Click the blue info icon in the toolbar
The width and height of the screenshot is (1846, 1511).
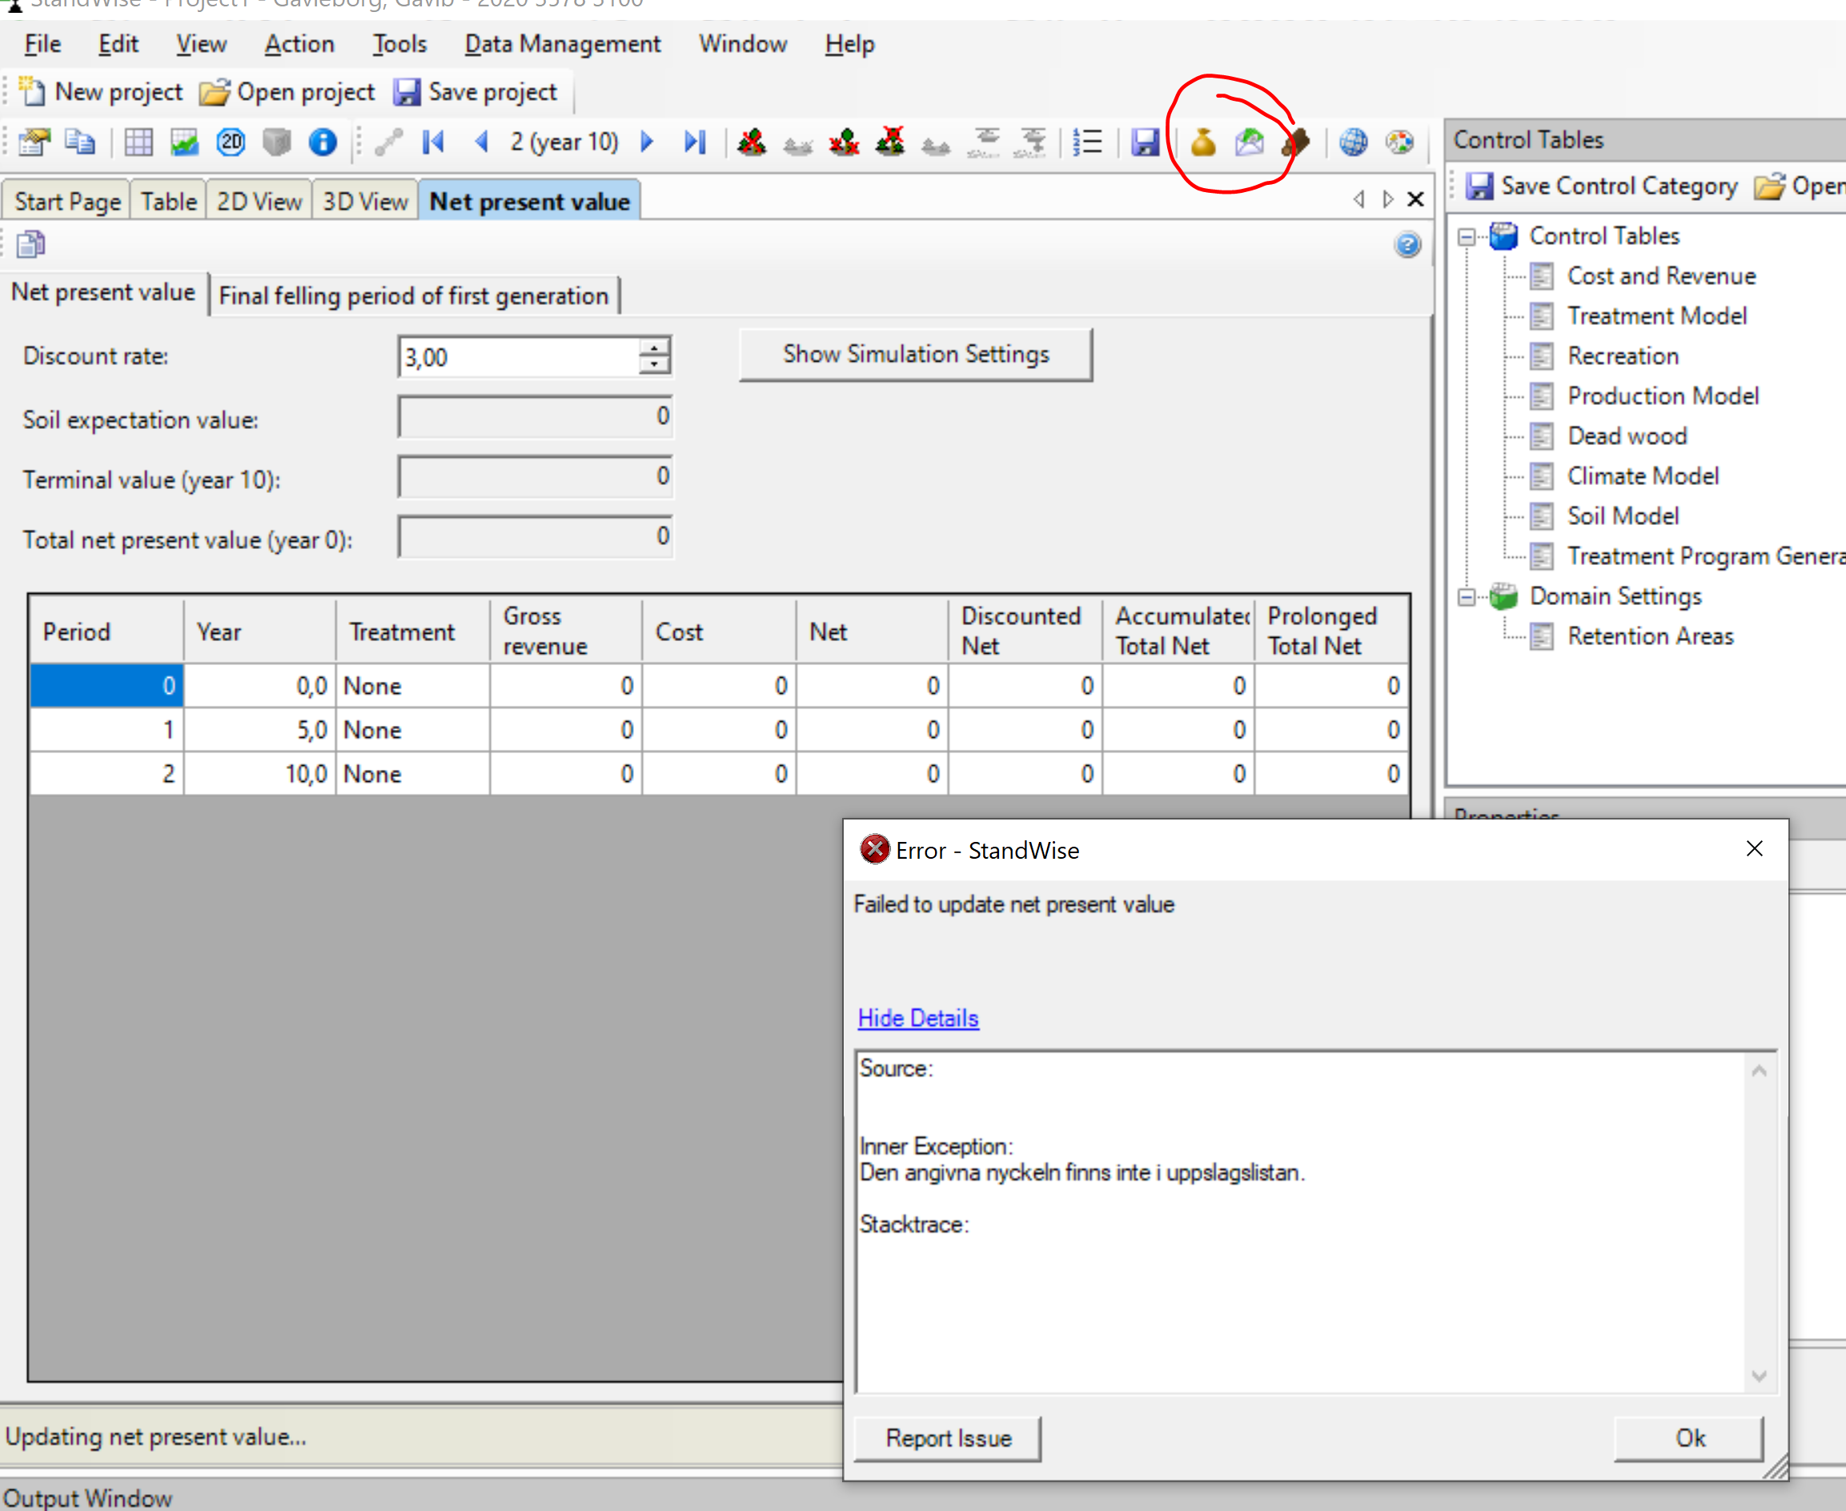pyautogui.click(x=322, y=142)
